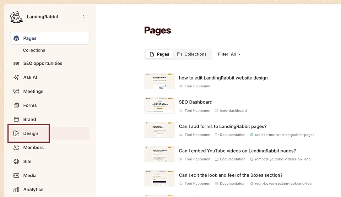Image resolution: width=341 pixels, height=197 pixels.
Task: Open the SEO Dashboard page
Action: pyautogui.click(x=195, y=102)
